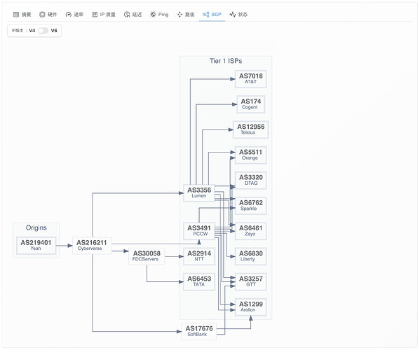Select the AS1299 Arelion node
This screenshot has height=350, width=420.
click(251, 307)
